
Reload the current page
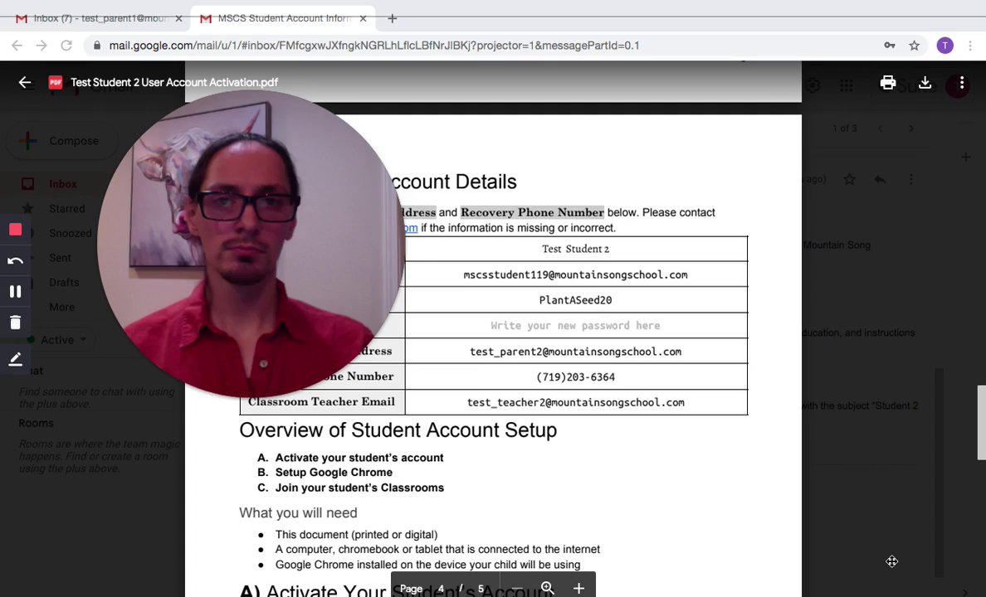tap(66, 46)
